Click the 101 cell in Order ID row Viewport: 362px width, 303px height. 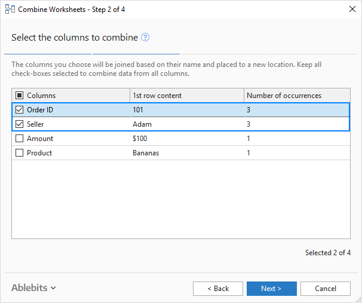pos(138,110)
